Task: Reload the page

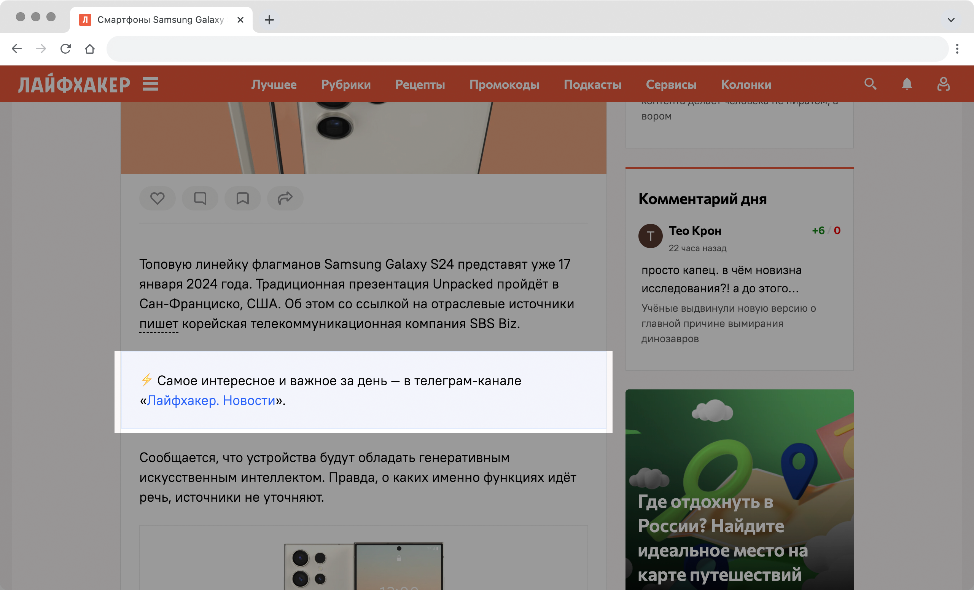Action: (x=65, y=49)
